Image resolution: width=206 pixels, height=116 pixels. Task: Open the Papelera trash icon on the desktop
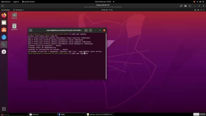14,27
